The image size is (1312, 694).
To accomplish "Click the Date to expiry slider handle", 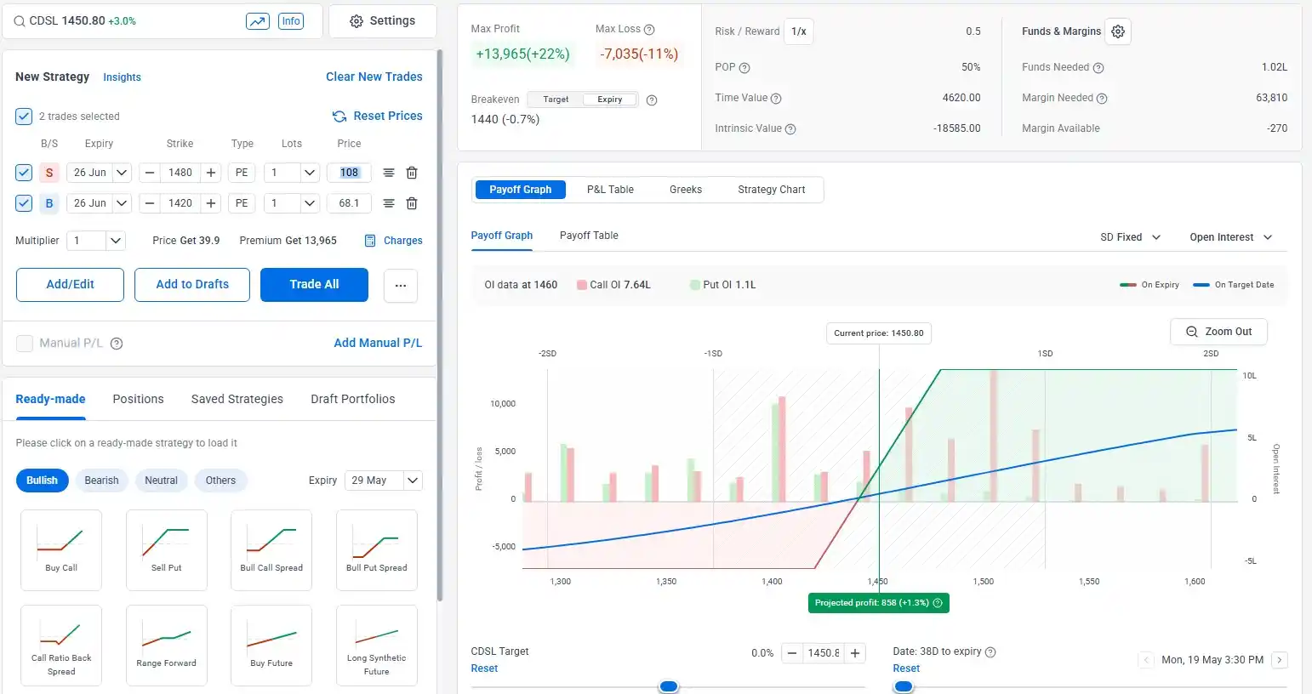I will (x=904, y=686).
